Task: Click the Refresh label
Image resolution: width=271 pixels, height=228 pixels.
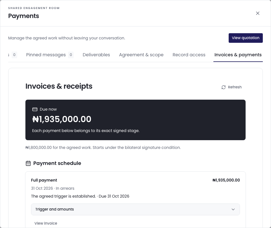Action: (x=235, y=87)
